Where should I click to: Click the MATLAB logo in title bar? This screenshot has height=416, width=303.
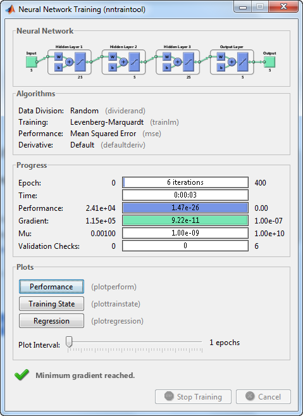point(10,9)
